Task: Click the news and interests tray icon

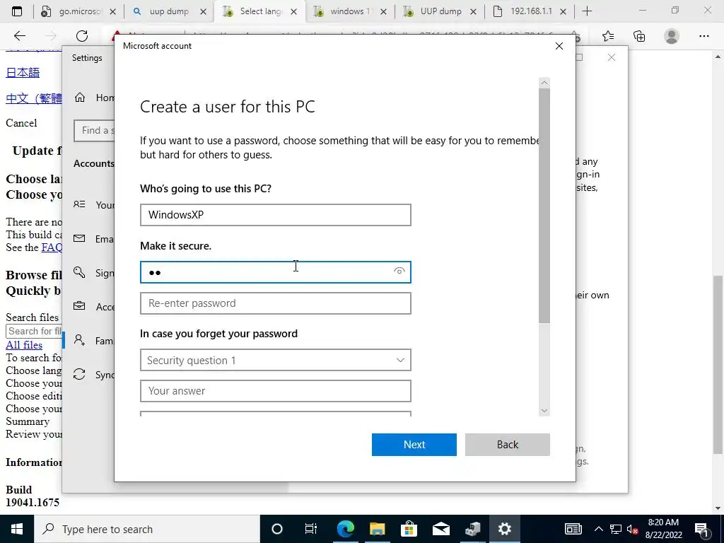Action: (x=573, y=529)
